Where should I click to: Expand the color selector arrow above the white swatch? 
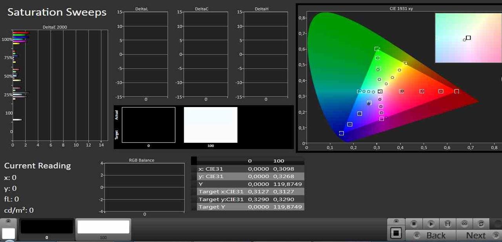[8, 221]
